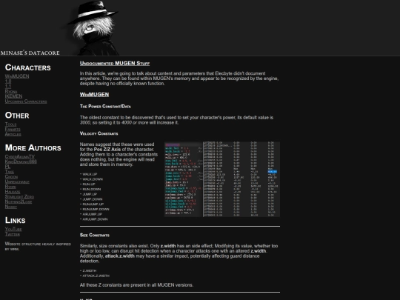Click the attack.z.width list entry

[x=95, y=276]
